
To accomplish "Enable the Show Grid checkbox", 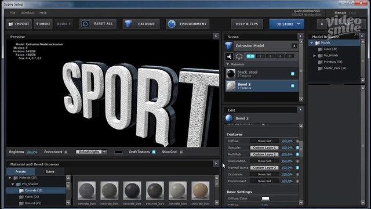I will (x=181, y=152).
